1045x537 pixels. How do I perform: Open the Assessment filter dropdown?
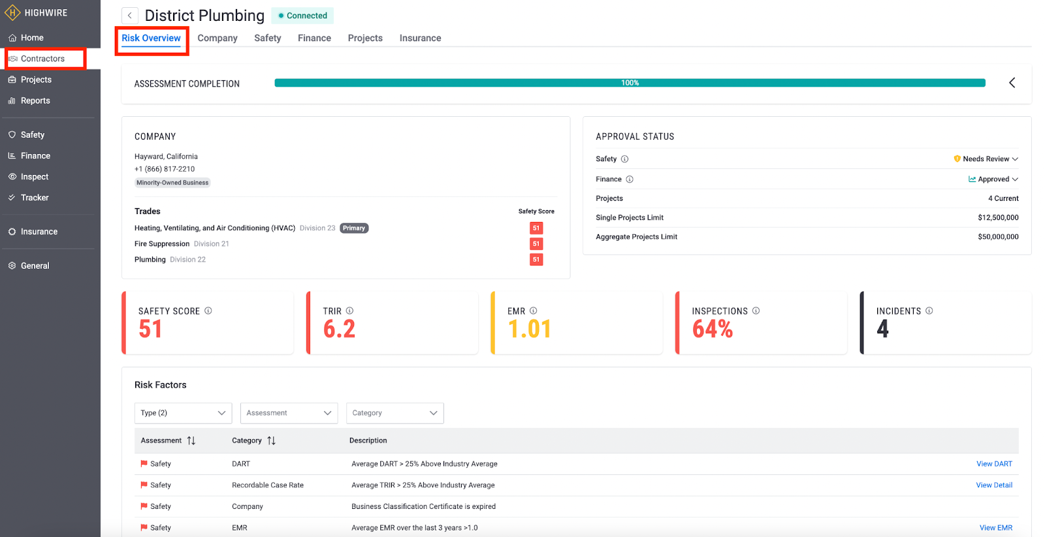pos(289,413)
